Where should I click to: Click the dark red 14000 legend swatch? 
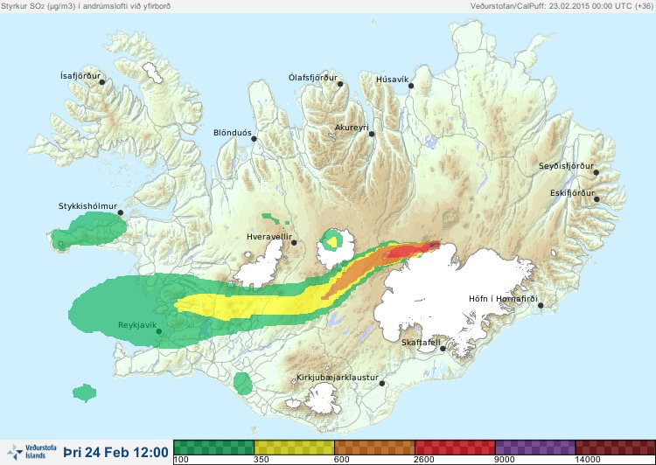pos(615,448)
